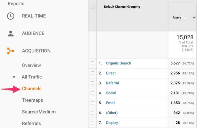Expand the REAL-TIME reports section
This screenshot has height=128, width=197.
[34, 16]
